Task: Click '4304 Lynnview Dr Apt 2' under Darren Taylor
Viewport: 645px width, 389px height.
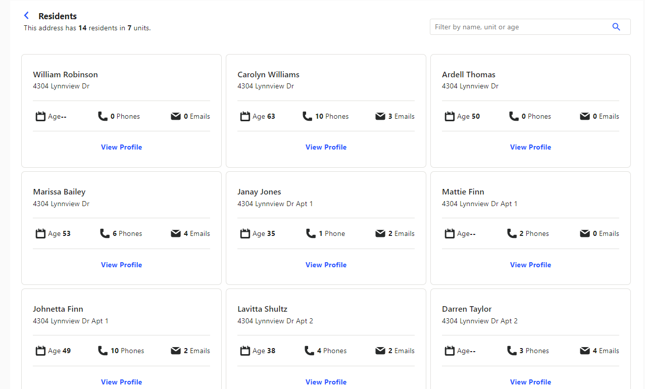Action: coord(480,321)
